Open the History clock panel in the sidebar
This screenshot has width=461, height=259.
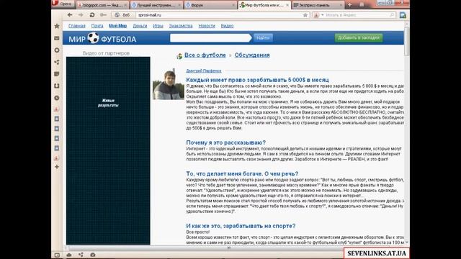tap(57, 98)
